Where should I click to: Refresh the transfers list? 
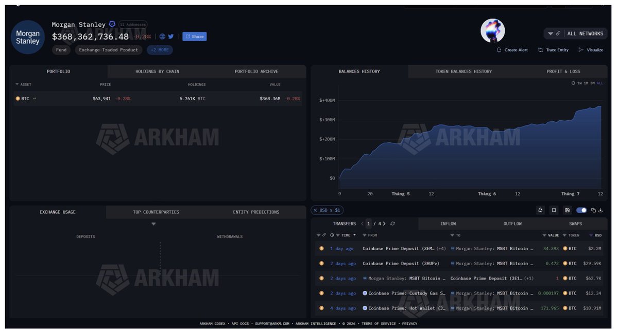pyautogui.click(x=393, y=224)
